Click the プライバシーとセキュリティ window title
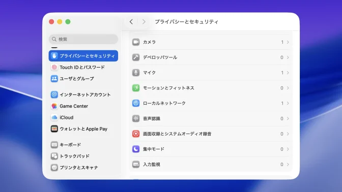The image size is (342, 192). point(186,22)
